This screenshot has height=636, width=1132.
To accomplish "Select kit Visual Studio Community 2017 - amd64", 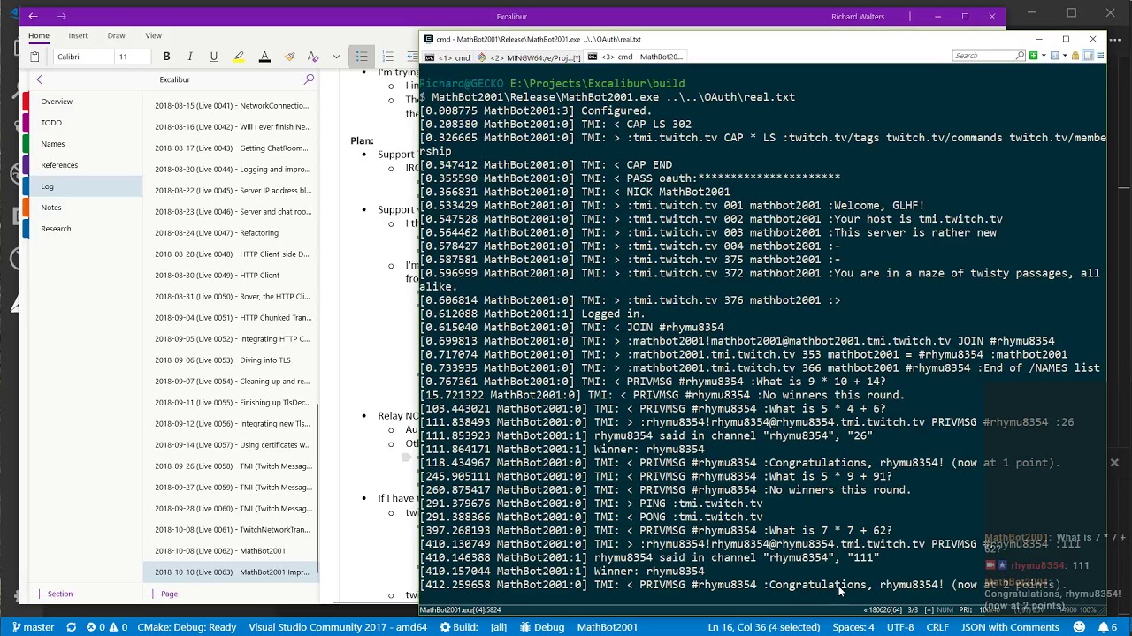I will (x=338, y=627).
